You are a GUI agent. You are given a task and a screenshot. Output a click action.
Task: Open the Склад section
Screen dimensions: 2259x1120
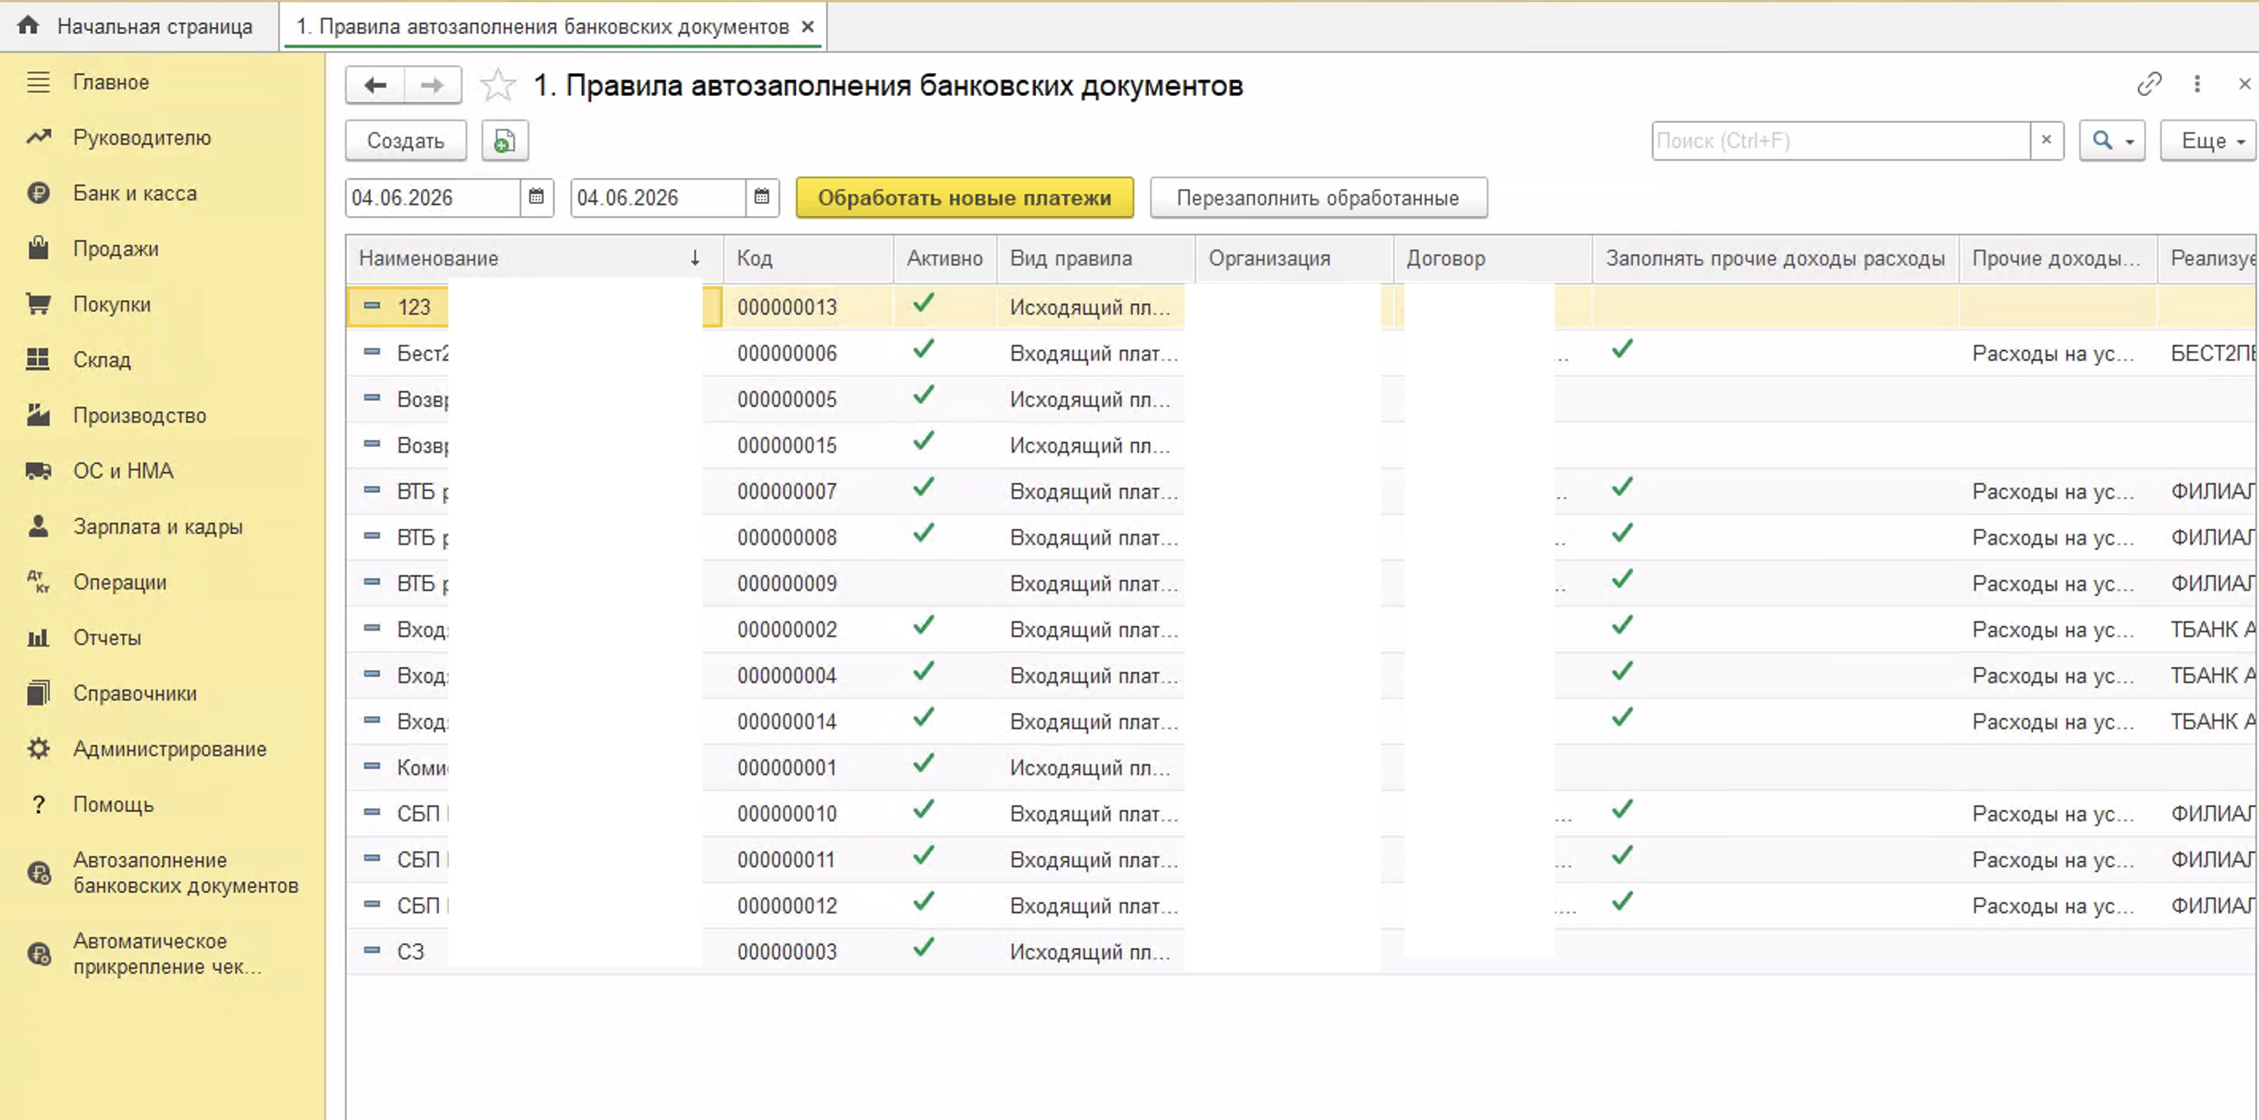coord(102,360)
